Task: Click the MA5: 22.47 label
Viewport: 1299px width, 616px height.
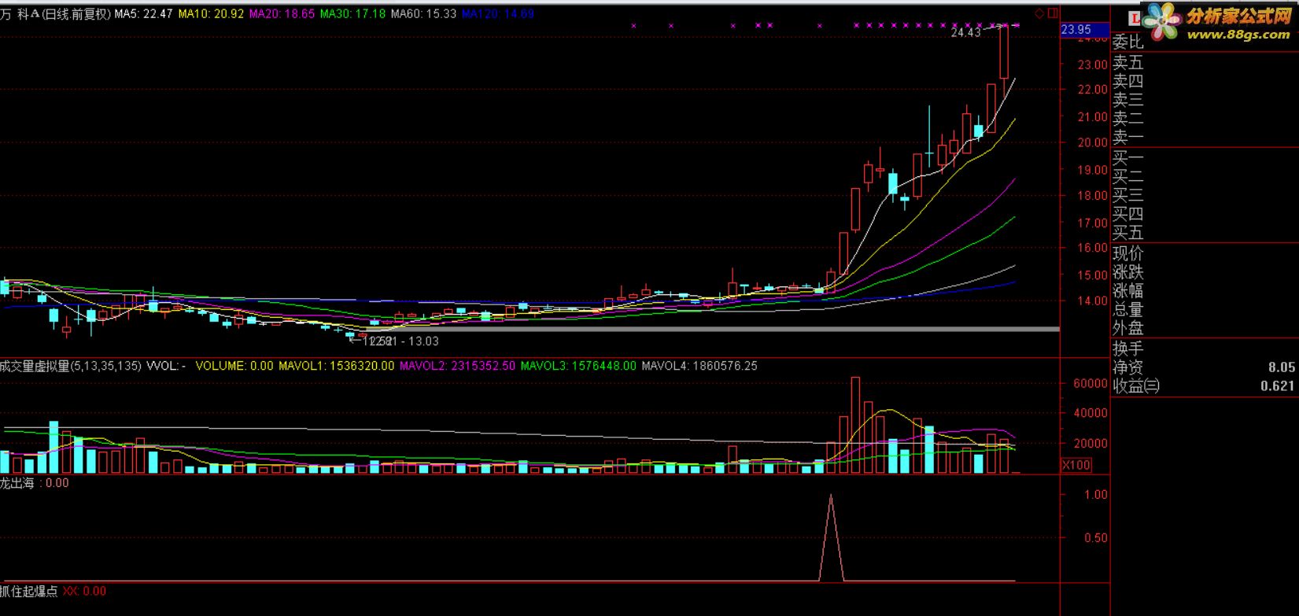Action: (144, 13)
